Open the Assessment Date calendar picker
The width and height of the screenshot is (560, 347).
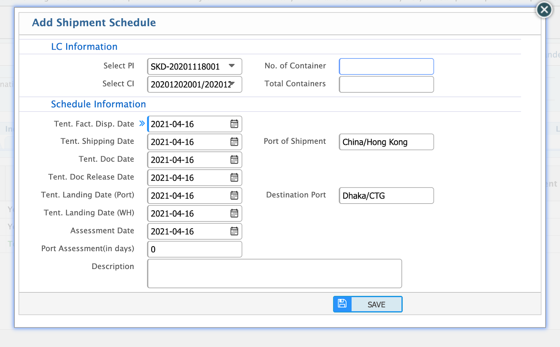tap(234, 231)
